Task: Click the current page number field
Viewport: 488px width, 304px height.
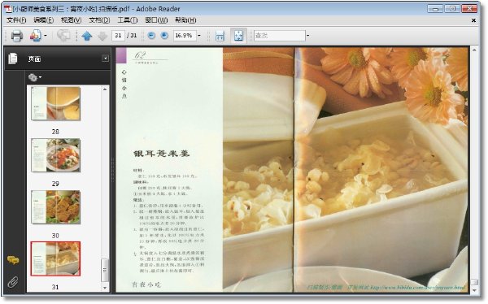Action: point(118,36)
